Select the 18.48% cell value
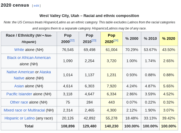Viewport: 181px width, 133px height. click(132, 118)
